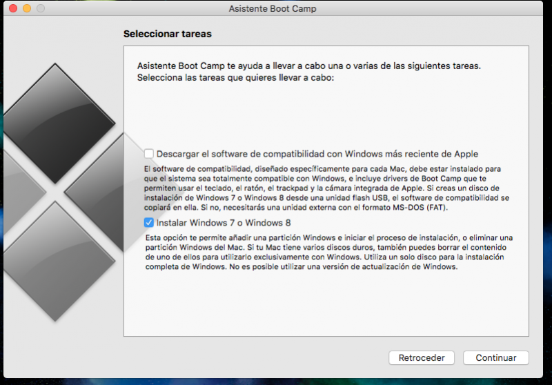
Task: Enable the Descargar software de compatibilidad checkbox
Action: pyautogui.click(x=148, y=154)
